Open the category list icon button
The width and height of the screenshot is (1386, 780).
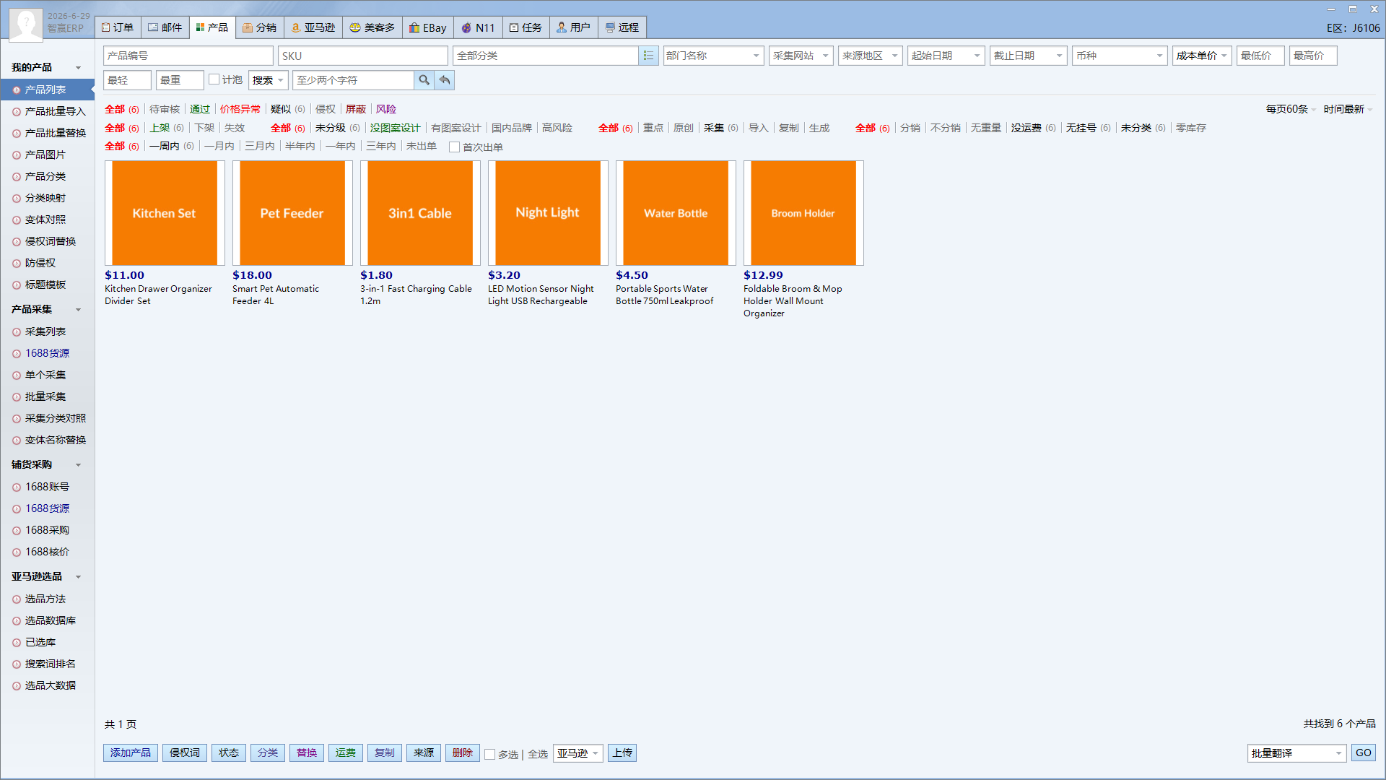(x=648, y=56)
